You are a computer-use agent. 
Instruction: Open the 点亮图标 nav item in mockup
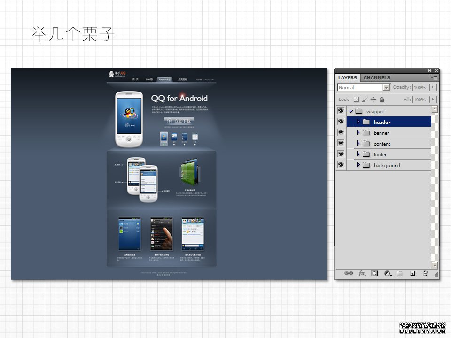183,79
